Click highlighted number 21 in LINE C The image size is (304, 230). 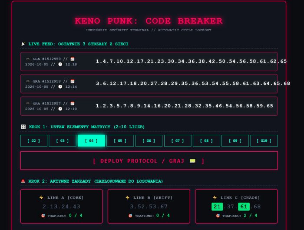tap(217, 207)
